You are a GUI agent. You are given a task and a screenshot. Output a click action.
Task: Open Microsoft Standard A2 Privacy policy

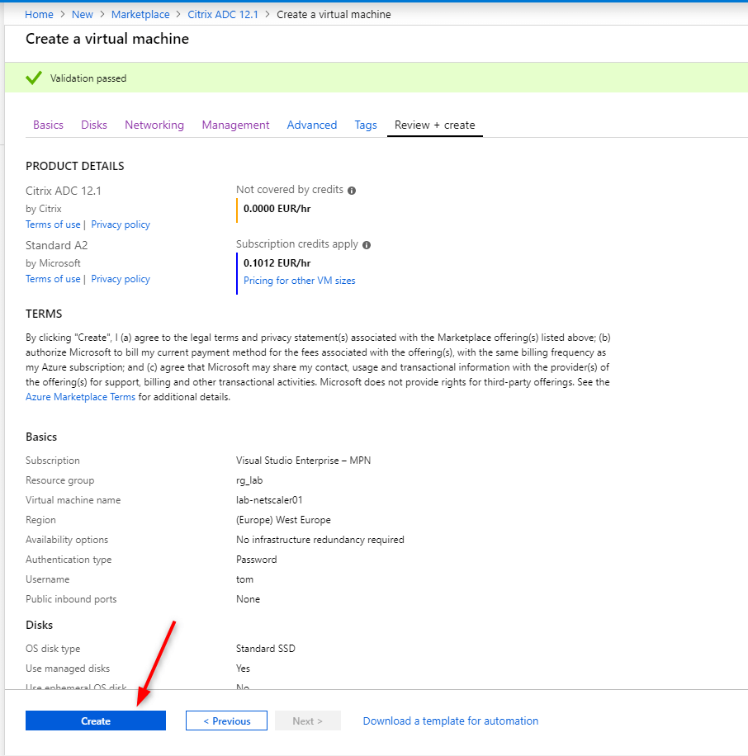tap(121, 279)
